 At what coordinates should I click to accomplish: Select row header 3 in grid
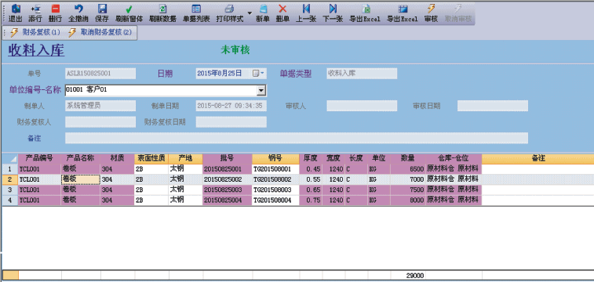(10, 190)
